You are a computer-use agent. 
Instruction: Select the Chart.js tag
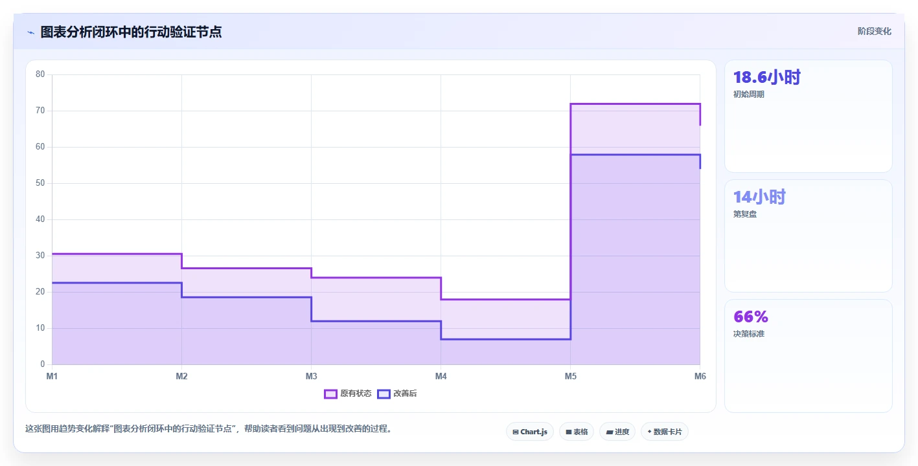529,432
